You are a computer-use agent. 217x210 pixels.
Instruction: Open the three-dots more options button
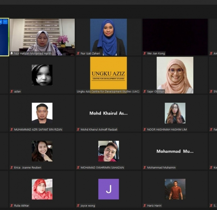coord(5,22)
